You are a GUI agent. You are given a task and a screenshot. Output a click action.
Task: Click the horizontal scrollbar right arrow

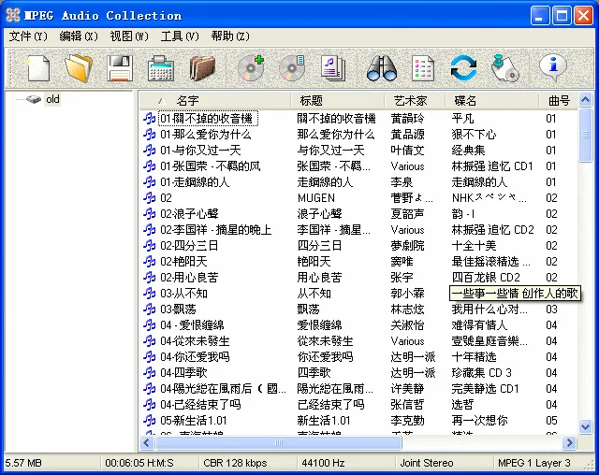click(570, 442)
